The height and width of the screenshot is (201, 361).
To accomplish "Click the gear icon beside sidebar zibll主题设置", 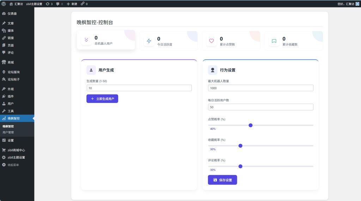I will [4, 158].
